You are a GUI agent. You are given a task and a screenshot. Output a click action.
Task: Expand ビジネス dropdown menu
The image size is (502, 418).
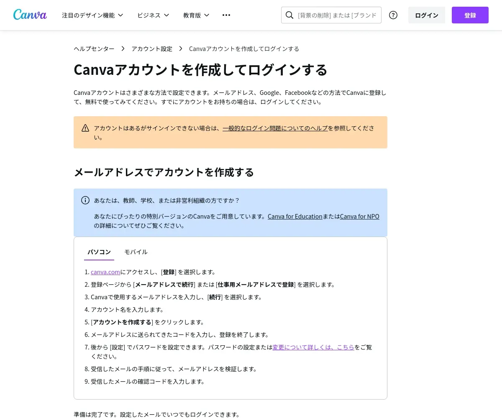(153, 15)
